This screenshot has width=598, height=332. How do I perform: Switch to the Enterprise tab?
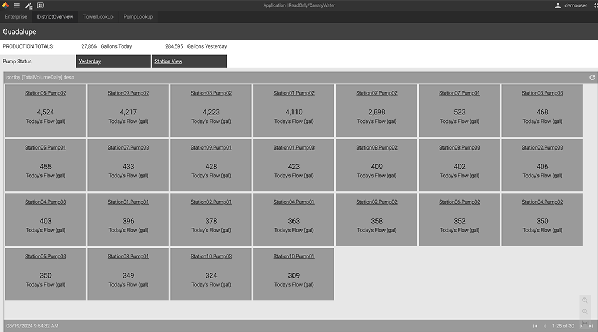pyautogui.click(x=16, y=17)
